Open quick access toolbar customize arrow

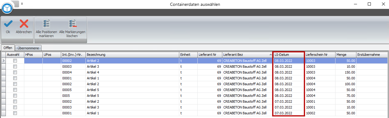22,4
